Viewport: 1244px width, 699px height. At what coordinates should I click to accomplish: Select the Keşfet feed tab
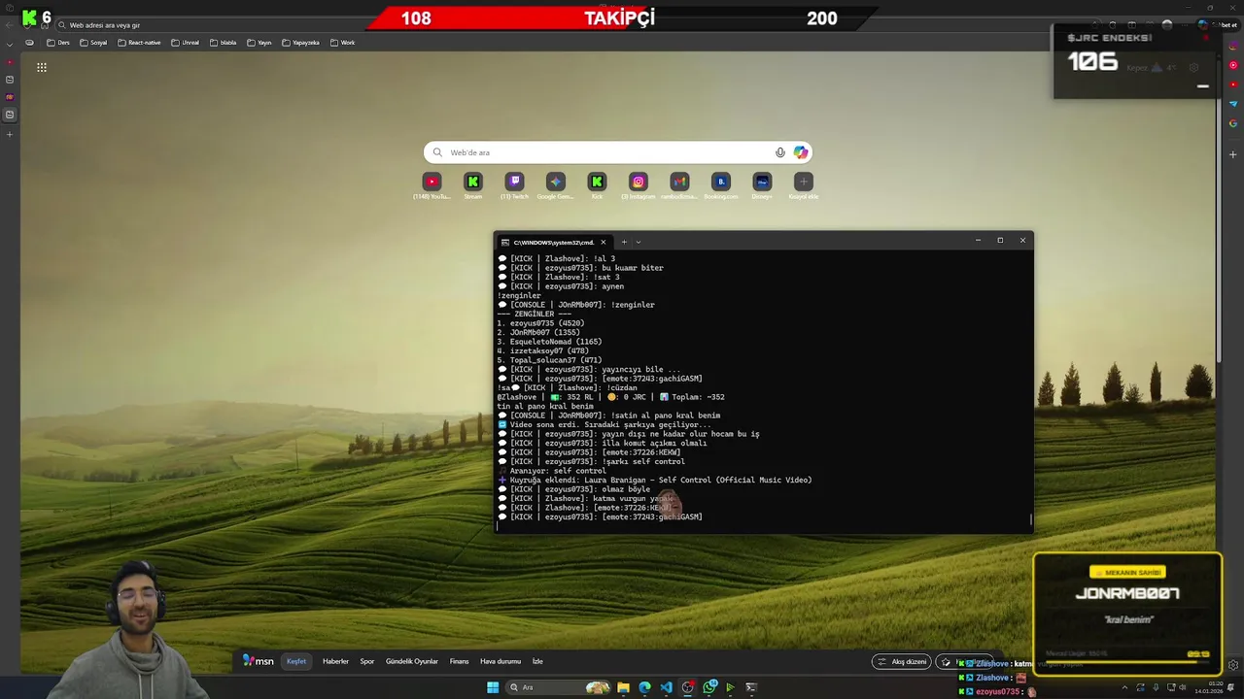pos(296,661)
